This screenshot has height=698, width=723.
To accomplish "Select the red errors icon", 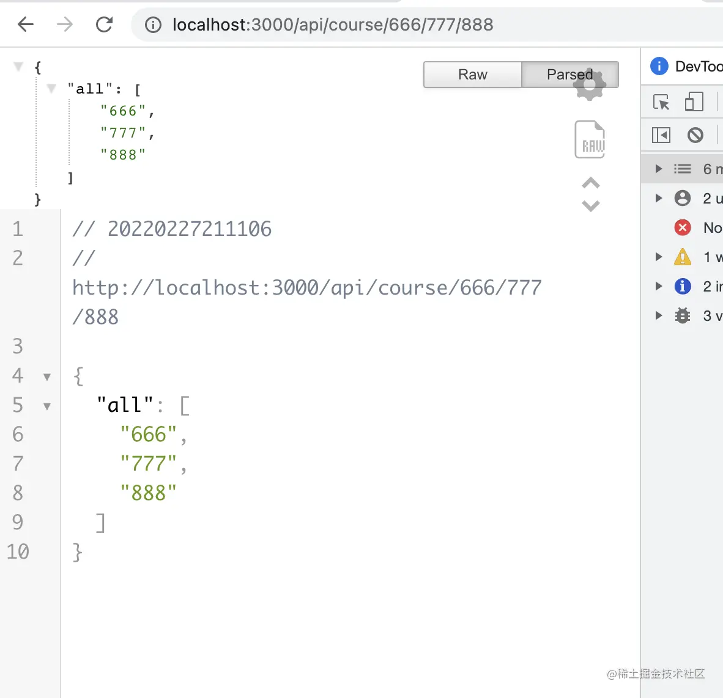I will (683, 227).
